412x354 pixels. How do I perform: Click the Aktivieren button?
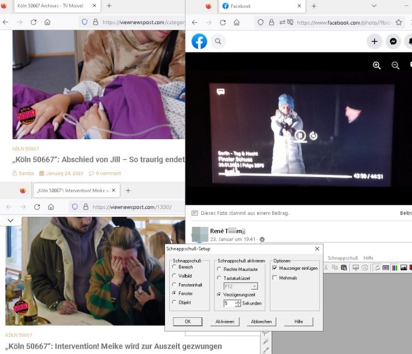(x=225, y=321)
